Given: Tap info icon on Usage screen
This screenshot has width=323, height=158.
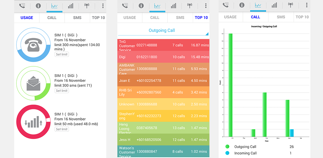Looking at the screenshot, I should (x=38, y=6).
